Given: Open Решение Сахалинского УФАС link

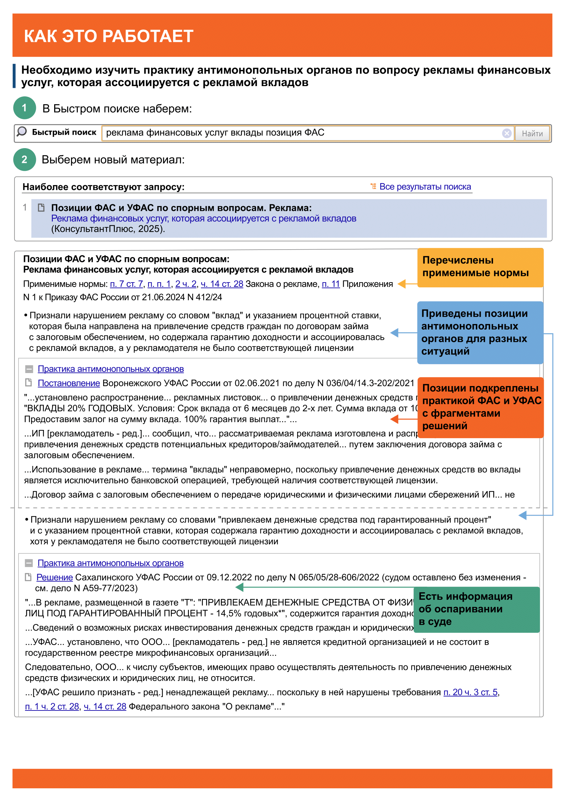Looking at the screenshot, I should (55, 577).
